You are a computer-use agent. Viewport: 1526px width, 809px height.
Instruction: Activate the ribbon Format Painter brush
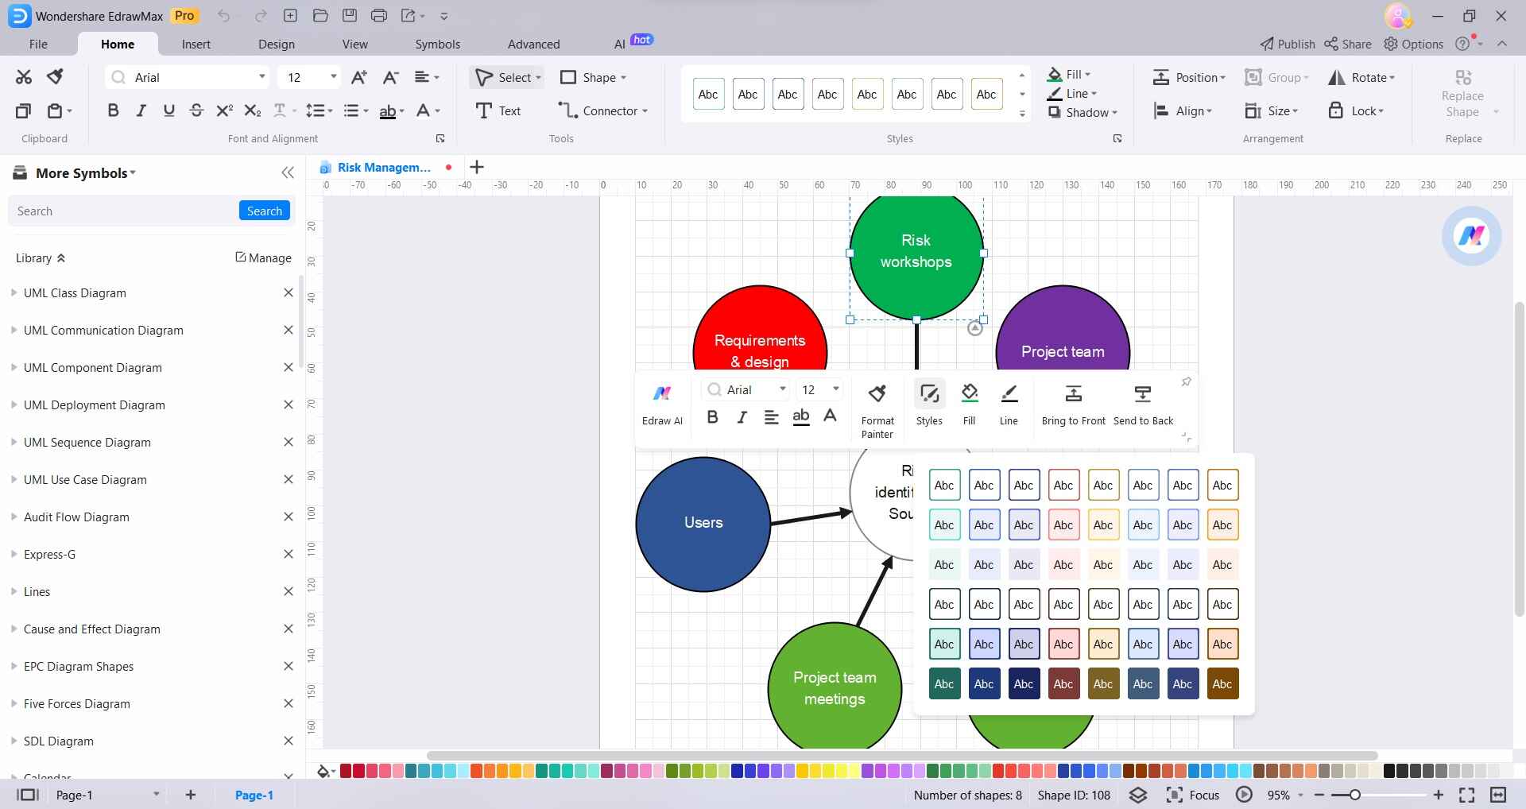point(55,77)
